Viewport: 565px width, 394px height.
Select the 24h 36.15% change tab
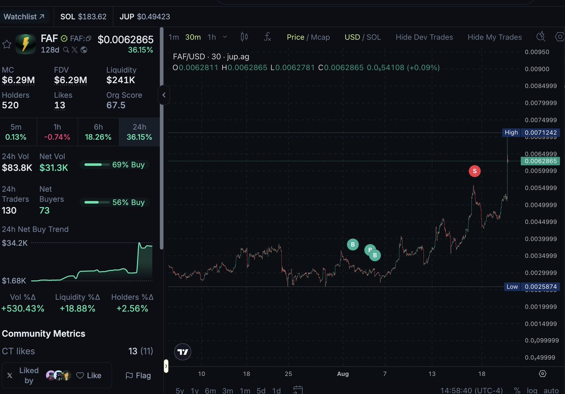point(139,132)
